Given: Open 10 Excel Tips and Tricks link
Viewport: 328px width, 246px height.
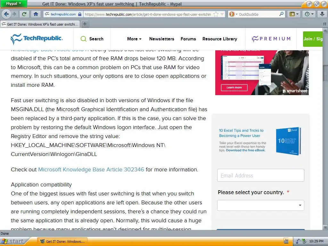Looking at the screenshot, I should click(241, 133).
